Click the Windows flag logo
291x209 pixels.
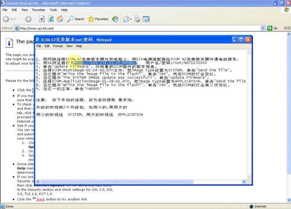coord(286,10)
